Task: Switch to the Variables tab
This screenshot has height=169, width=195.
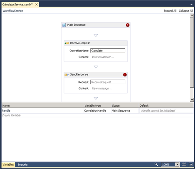Action: point(8,164)
